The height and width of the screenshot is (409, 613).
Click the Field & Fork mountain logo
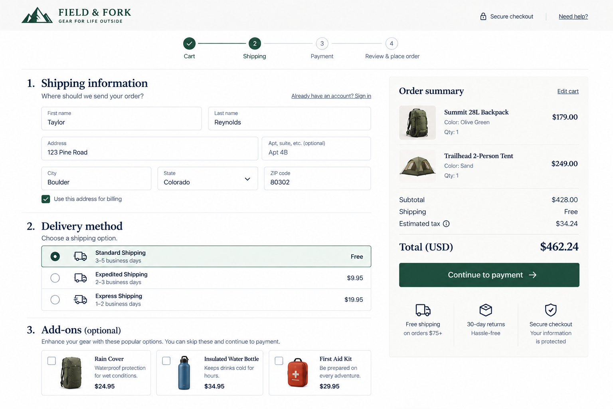[37, 15]
